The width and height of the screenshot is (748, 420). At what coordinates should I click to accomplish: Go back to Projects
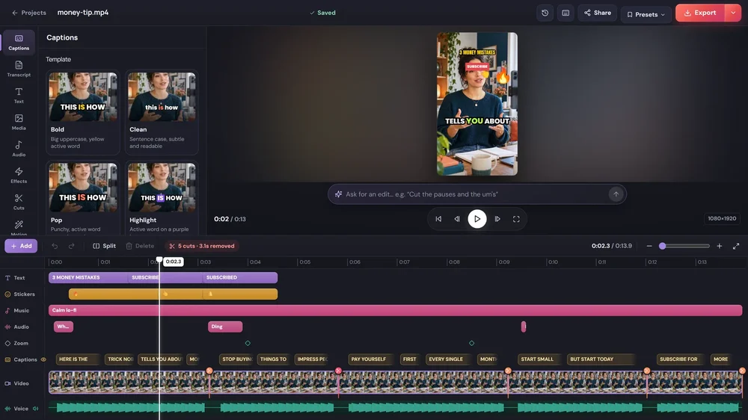pos(29,13)
